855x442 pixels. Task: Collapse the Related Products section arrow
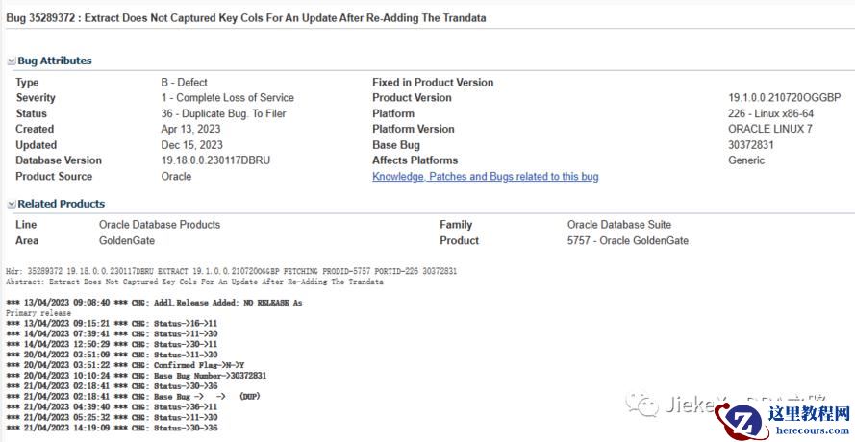pyautogui.click(x=11, y=205)
